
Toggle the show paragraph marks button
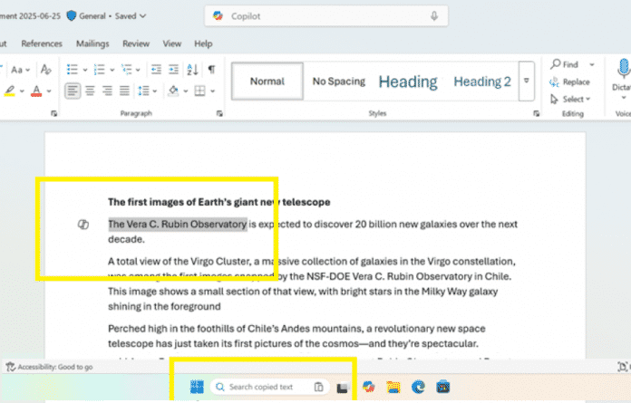211,69
